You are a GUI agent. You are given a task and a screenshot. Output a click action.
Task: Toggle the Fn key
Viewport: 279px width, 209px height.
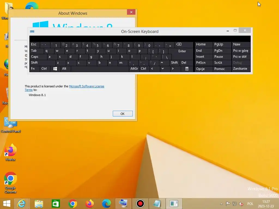[35, 69]
